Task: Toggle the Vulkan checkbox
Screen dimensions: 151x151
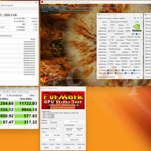Action: pyautogui.click(x=108, y=73)
